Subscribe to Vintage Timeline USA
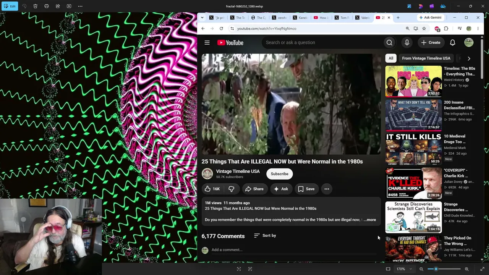 coord(280,174)
